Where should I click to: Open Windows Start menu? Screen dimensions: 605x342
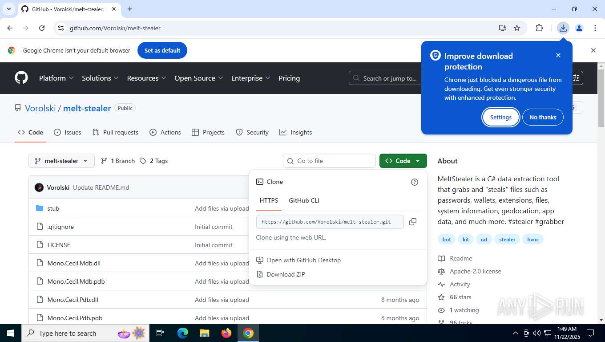10,333
